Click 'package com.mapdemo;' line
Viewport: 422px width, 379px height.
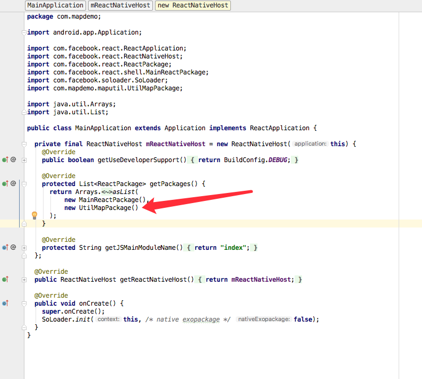[64, 16]
